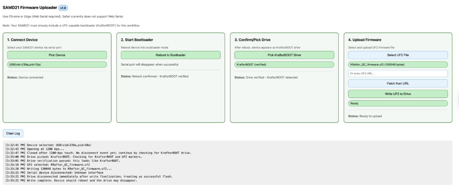The image size is (459, 186).
Task: Click the "1. Connect Device" heading
Action: 22,40
